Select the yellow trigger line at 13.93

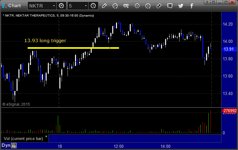pyautogui.click(x=73, y=48)
